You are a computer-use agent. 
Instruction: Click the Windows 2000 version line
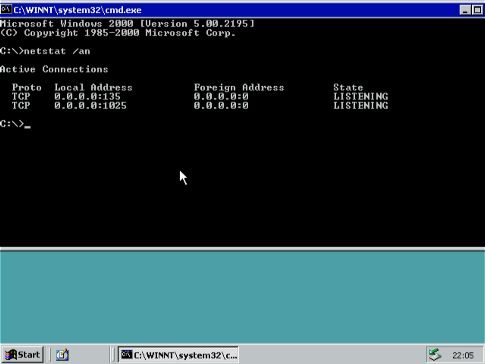click(127, 24)
